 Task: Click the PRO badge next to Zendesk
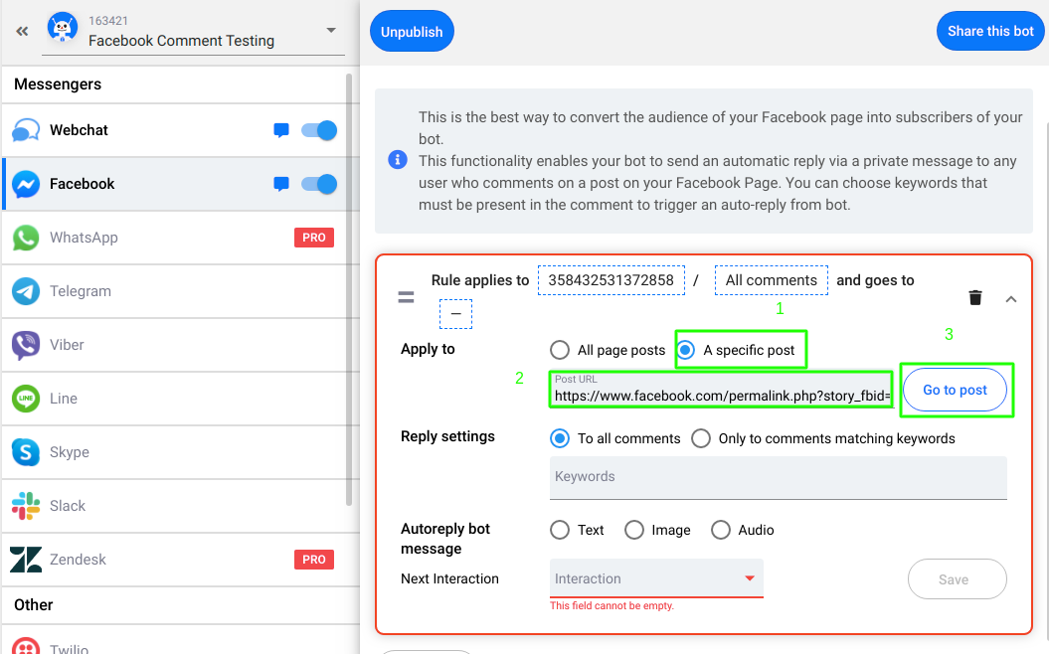[x=314, y=560]
